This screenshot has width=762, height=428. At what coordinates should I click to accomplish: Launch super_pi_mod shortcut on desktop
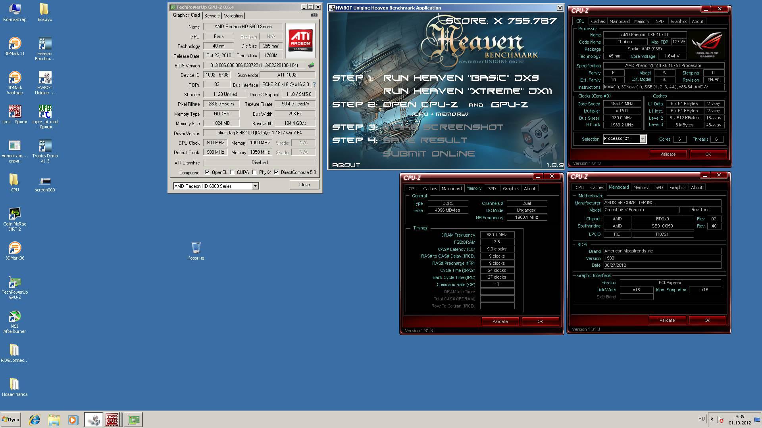[45, 117]
